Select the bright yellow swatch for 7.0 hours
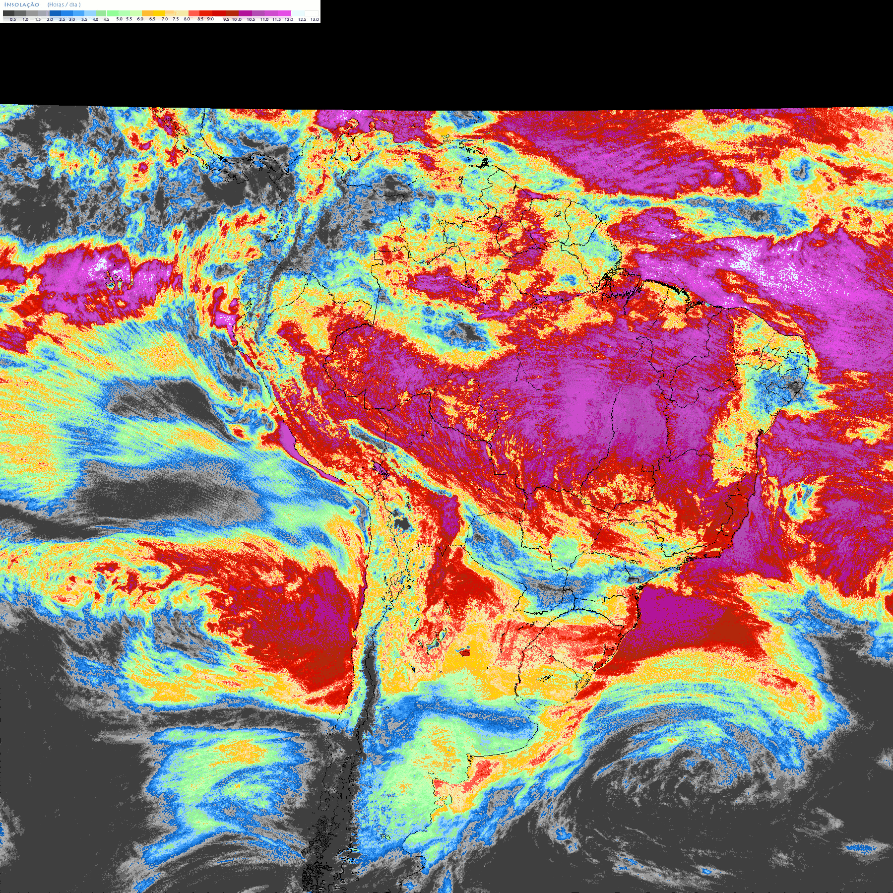The width and height of the screenshot is (893, 893). point(159,13)
